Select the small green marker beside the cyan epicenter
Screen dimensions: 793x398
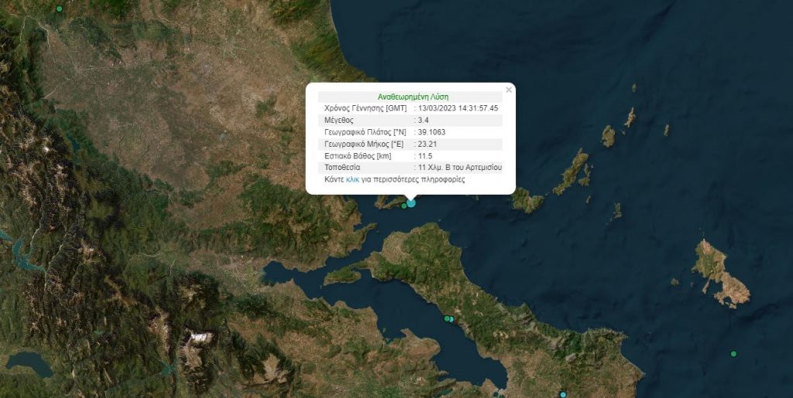pyautogui.click(x=403, y=206)
